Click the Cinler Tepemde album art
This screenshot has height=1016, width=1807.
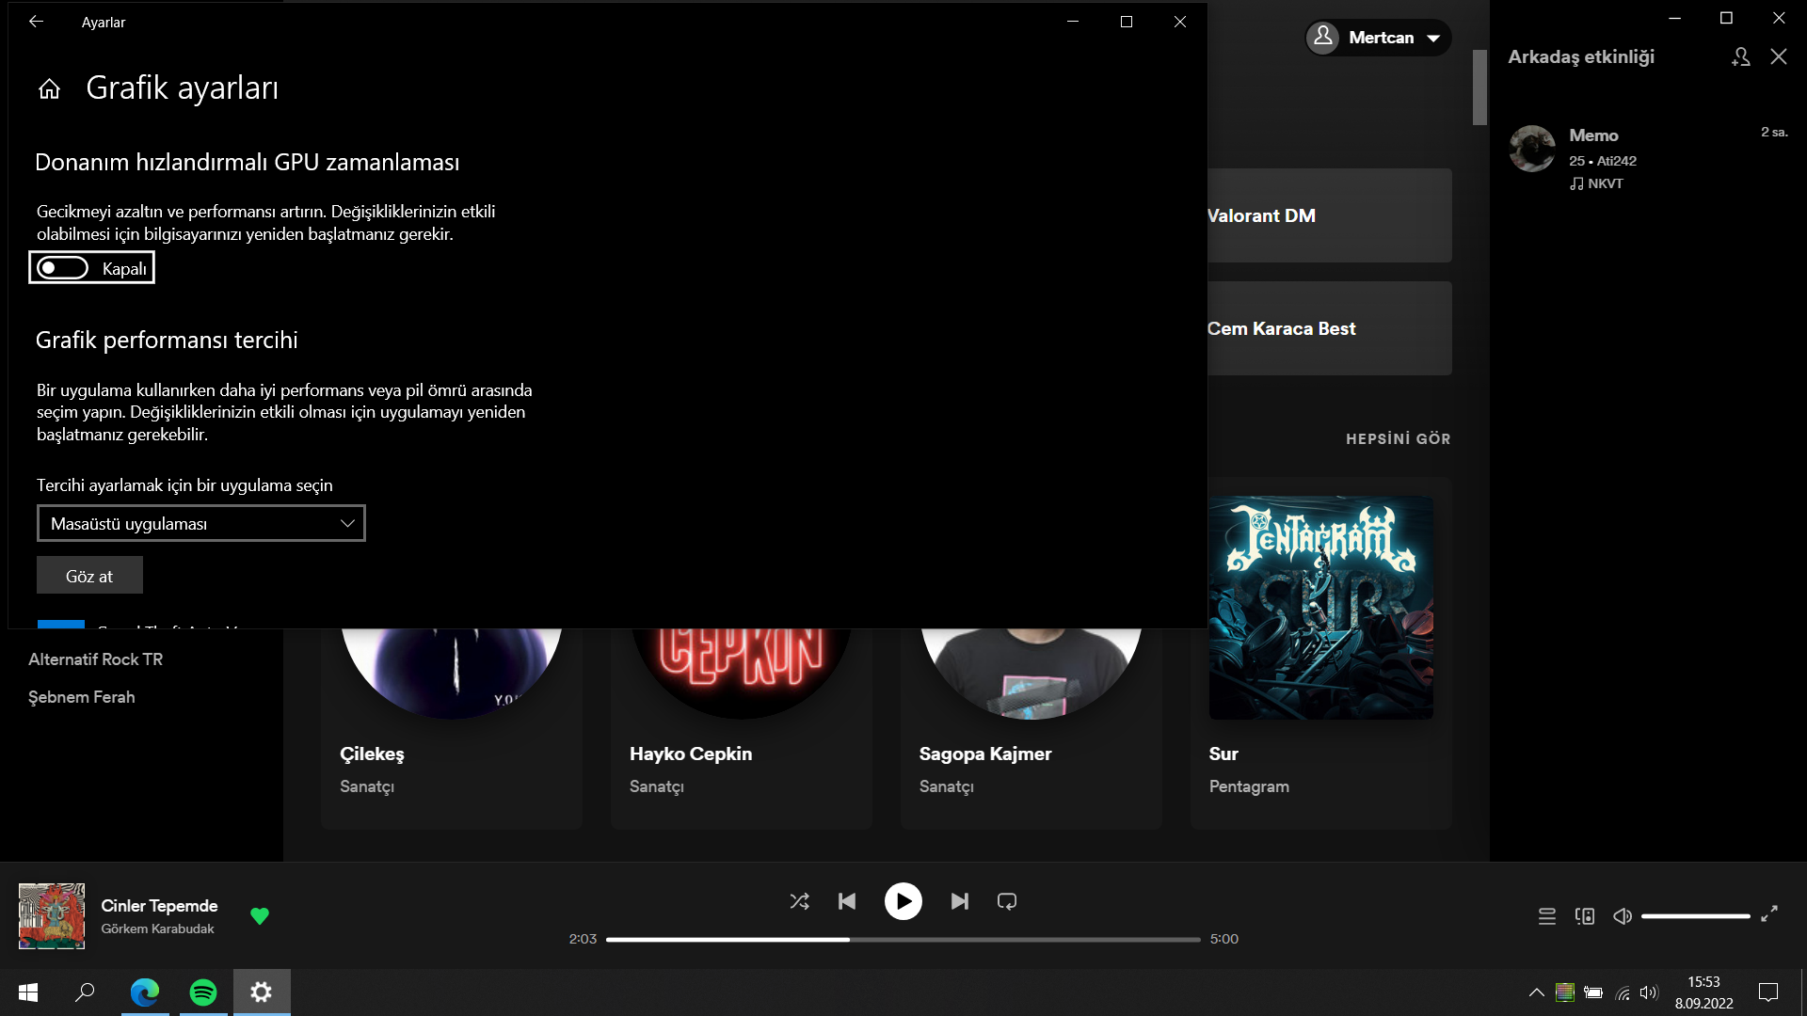tap(52, 915)
